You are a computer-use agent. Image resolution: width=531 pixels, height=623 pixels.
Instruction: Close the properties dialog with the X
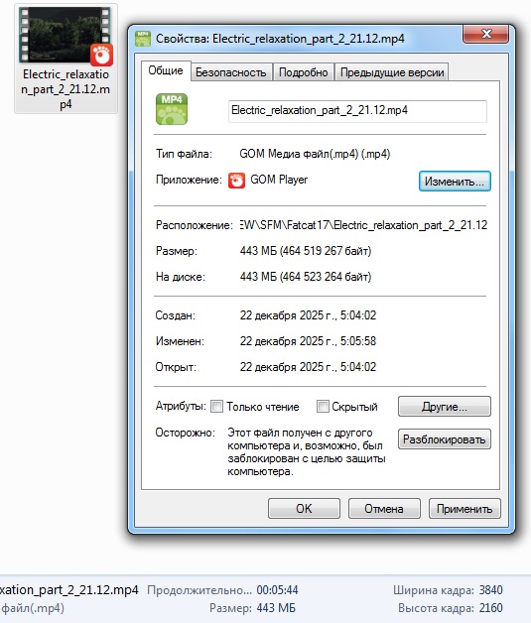click(x=485, y=34)
